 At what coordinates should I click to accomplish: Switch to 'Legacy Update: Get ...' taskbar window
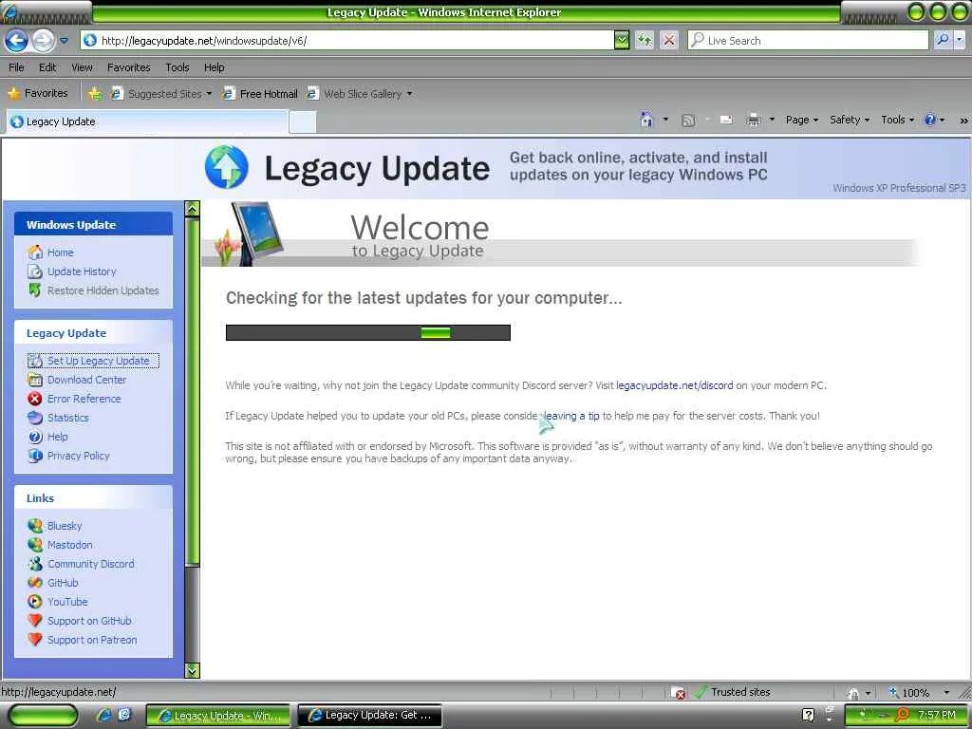[370, 716]
